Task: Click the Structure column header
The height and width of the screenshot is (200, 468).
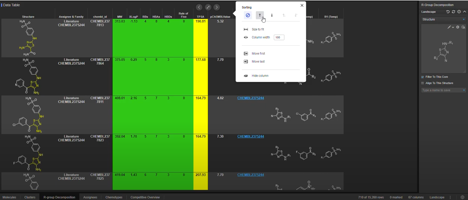Action: [28, 17]
